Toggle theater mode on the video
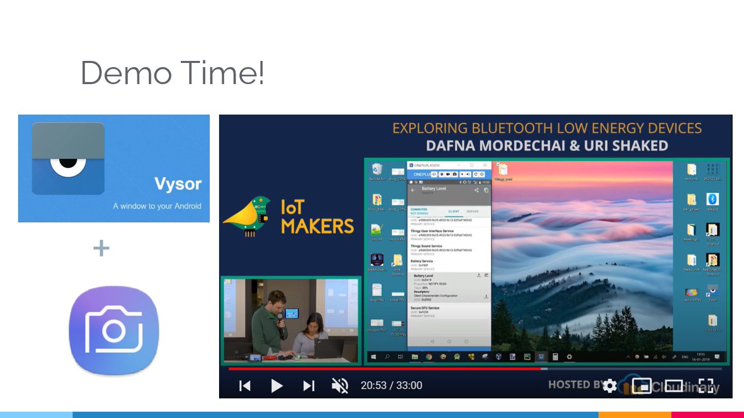The image size is (744, 418). click(674, 385)
